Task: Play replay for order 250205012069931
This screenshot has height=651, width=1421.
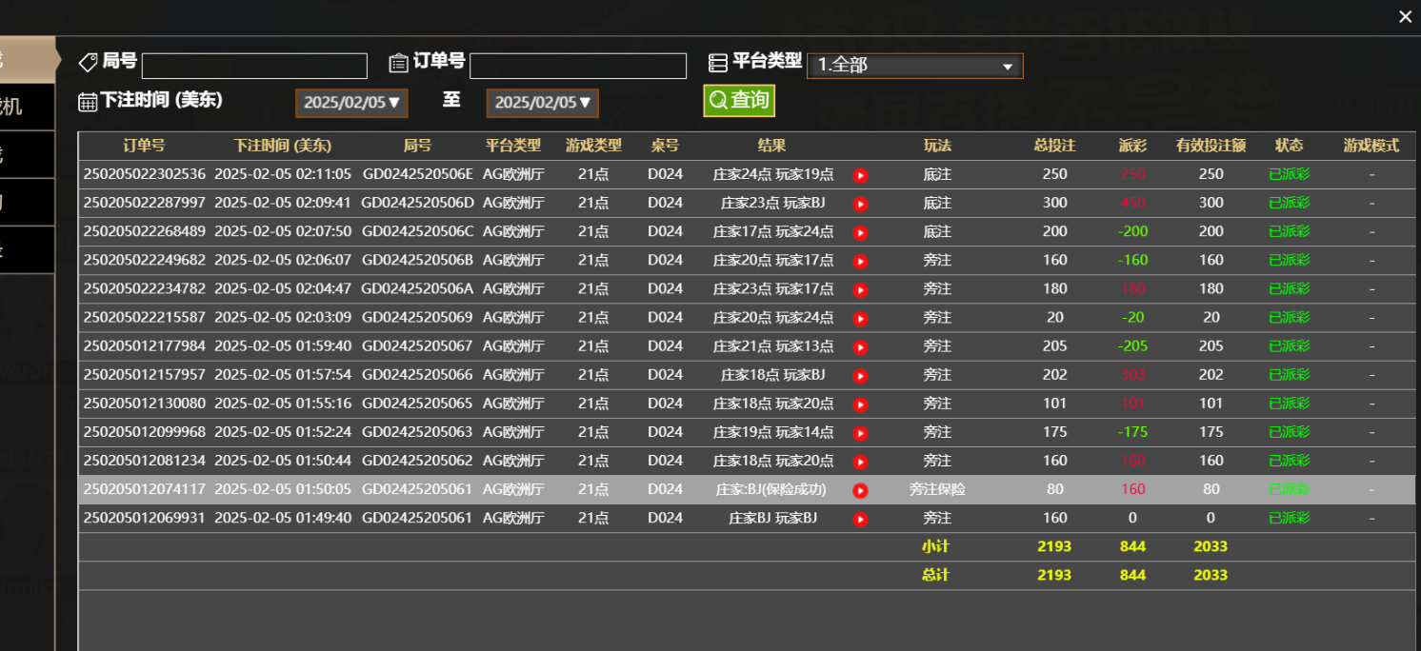Action: pyautogui.click(x=860, y=519)
